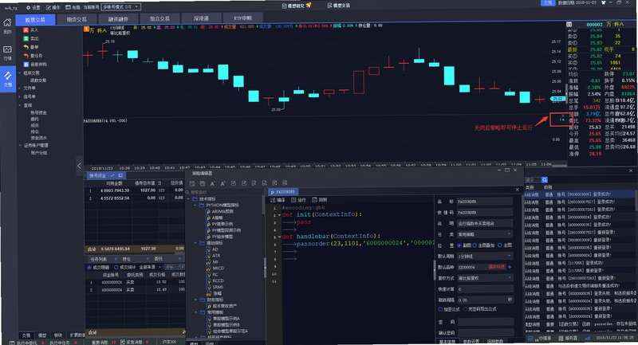Open the 全部来源 source dropdown

pos(150,268)
